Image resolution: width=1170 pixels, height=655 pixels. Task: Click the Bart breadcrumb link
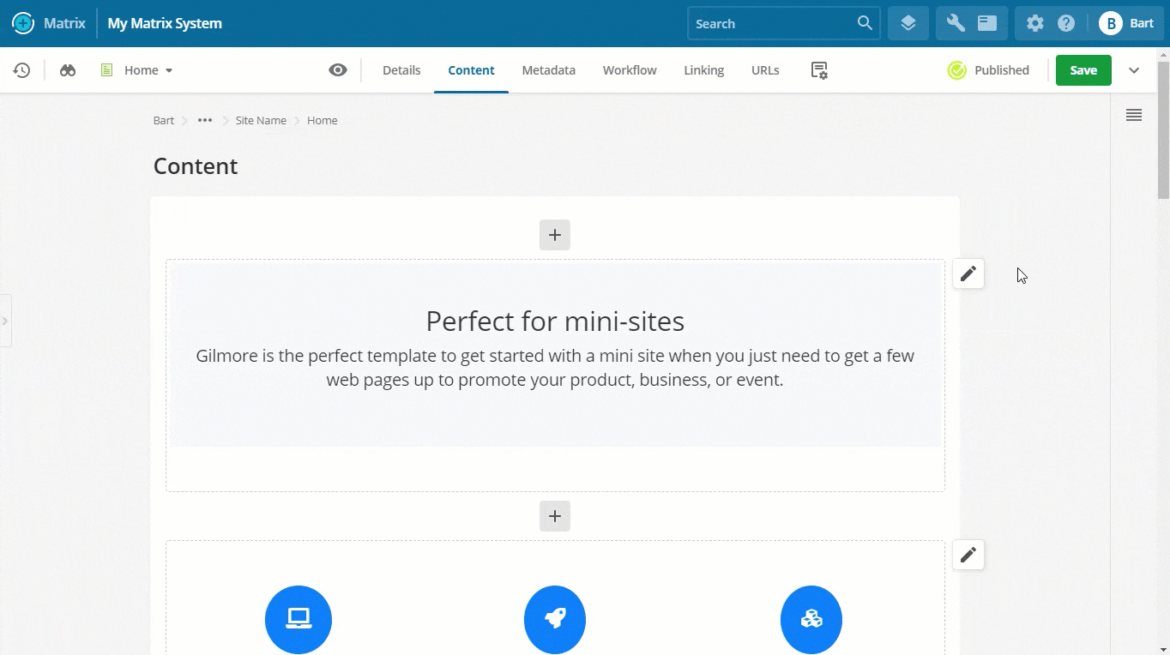(164, 120)
